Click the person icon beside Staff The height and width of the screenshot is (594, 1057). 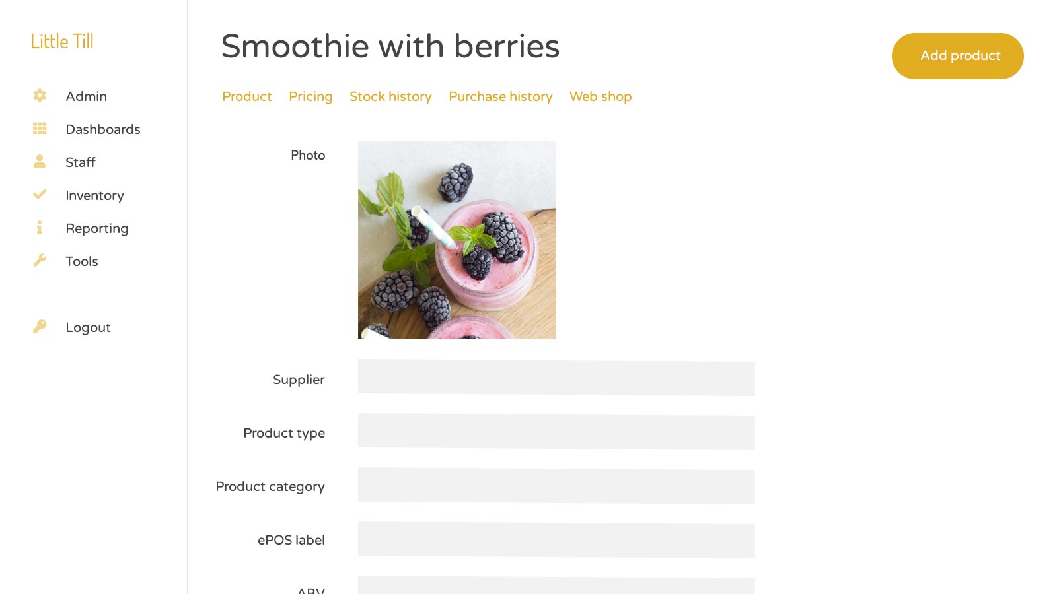coord(40,161)
